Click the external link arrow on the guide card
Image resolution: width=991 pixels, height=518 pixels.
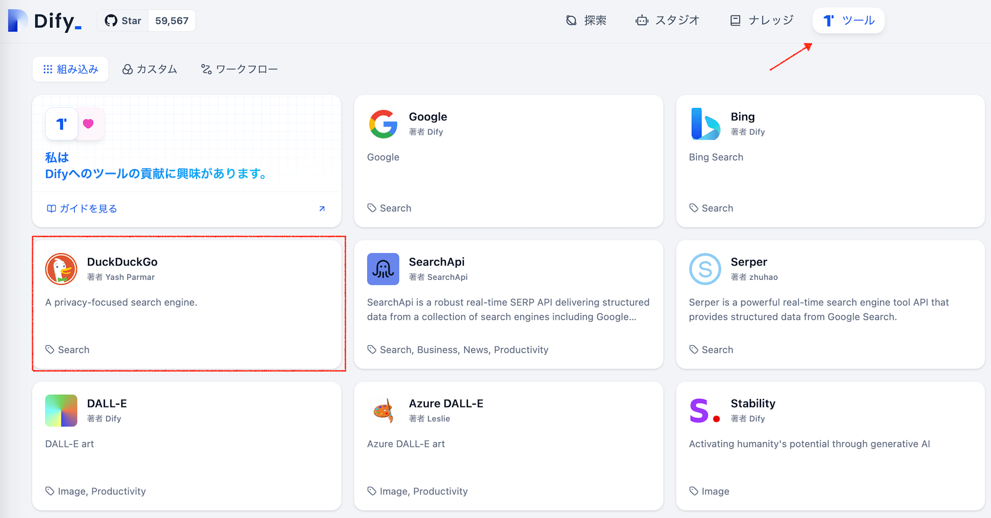click(322, 208)
